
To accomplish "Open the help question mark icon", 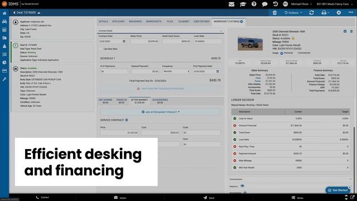I will coord(254,4).
